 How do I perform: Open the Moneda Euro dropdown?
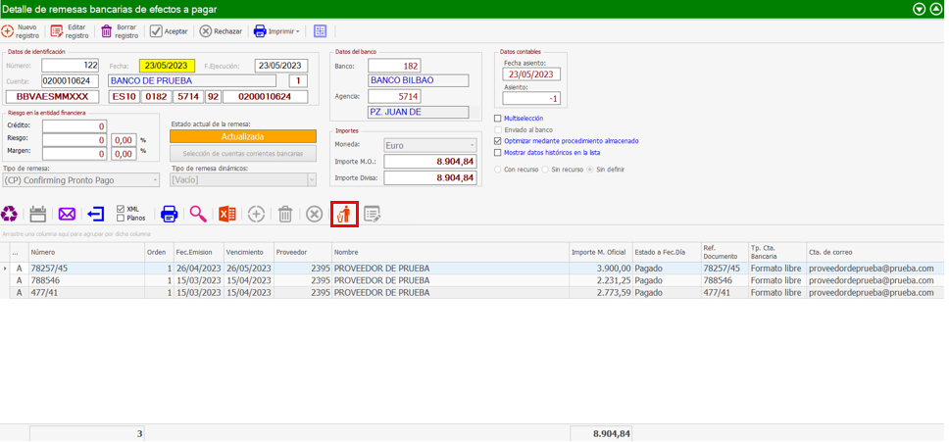(x=472, y=144)
